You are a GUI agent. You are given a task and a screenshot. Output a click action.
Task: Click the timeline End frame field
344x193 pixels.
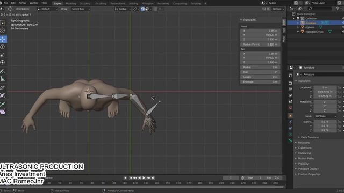tap(274, 178)
